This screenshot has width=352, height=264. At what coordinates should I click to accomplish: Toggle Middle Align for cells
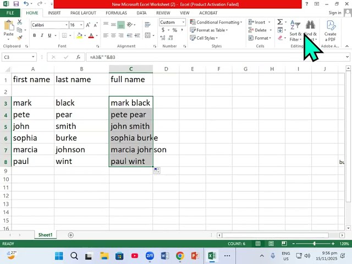[x=113, y=24]
